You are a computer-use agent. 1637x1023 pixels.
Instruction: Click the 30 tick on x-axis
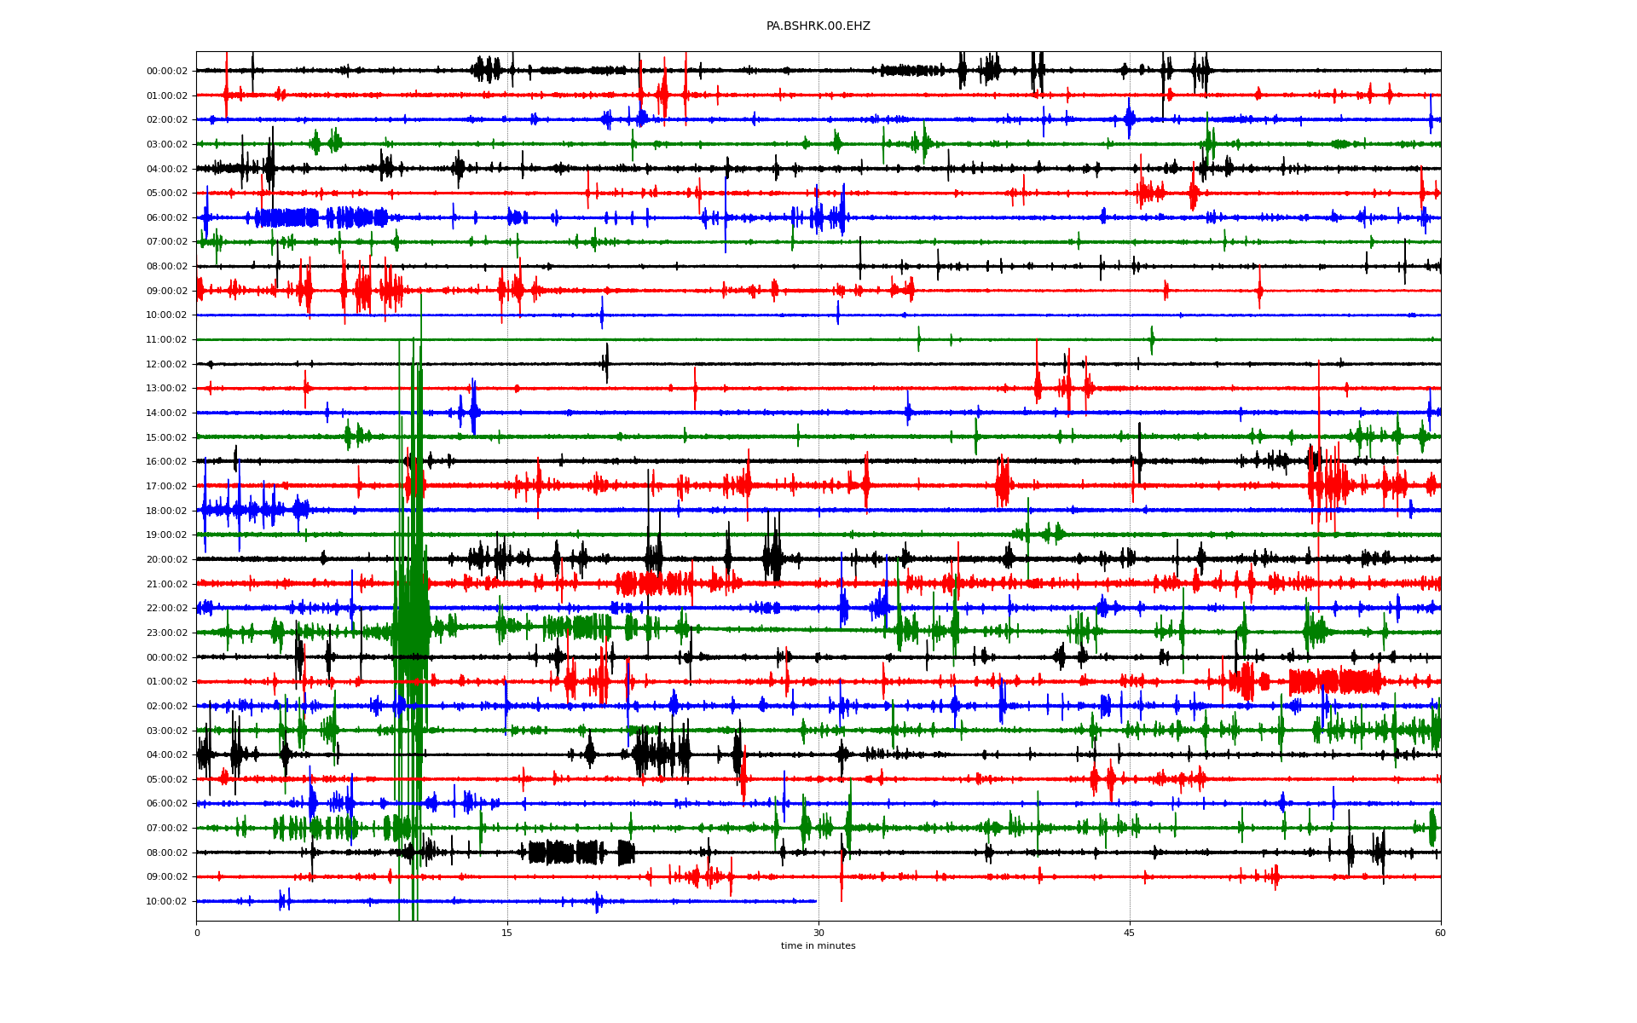[818, 933]
